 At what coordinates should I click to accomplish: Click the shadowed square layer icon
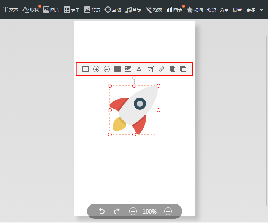point(172,69)
